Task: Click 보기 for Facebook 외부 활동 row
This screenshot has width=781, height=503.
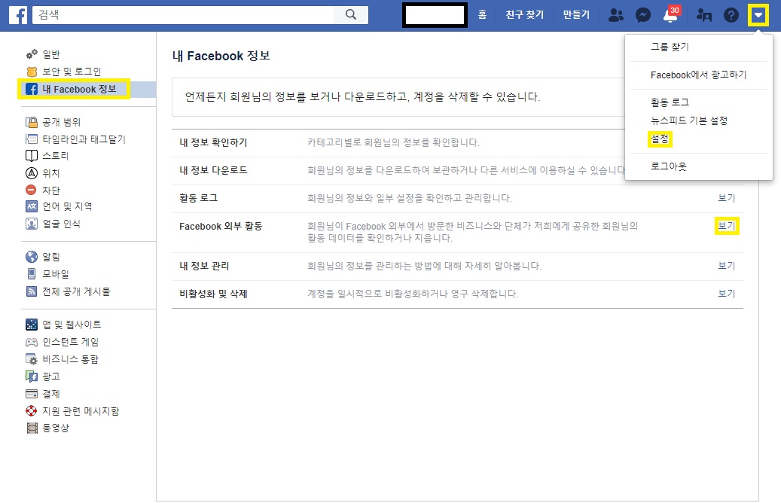Action: coord(726,226)
